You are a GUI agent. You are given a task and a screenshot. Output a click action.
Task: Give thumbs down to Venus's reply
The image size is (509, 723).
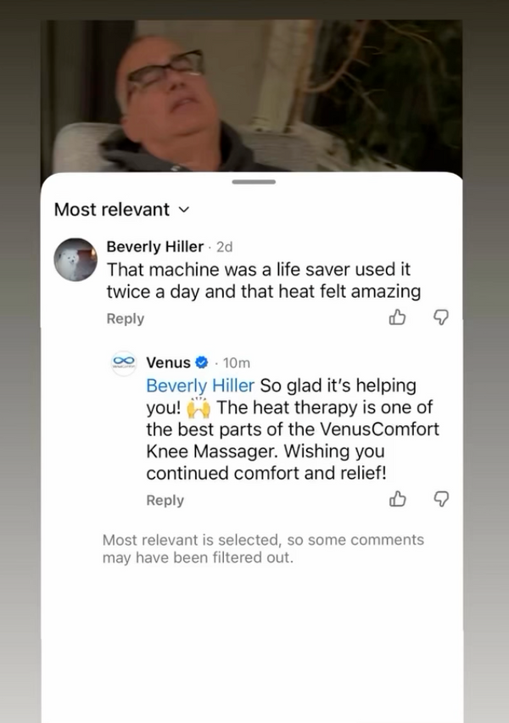tap(441, 499)
